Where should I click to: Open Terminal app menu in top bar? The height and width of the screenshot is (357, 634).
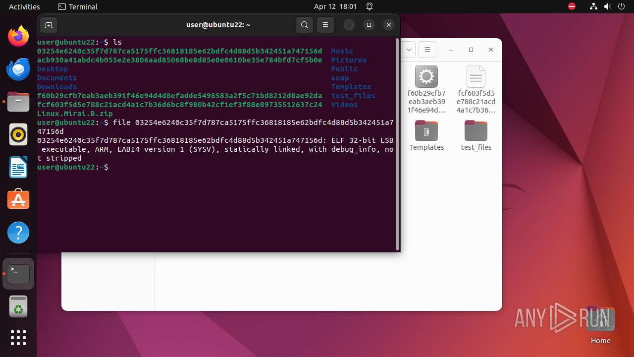[x=78, y=6]
